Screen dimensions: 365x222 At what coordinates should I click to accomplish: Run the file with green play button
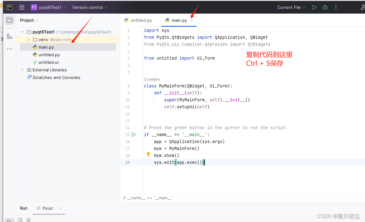tap(314, 7)
